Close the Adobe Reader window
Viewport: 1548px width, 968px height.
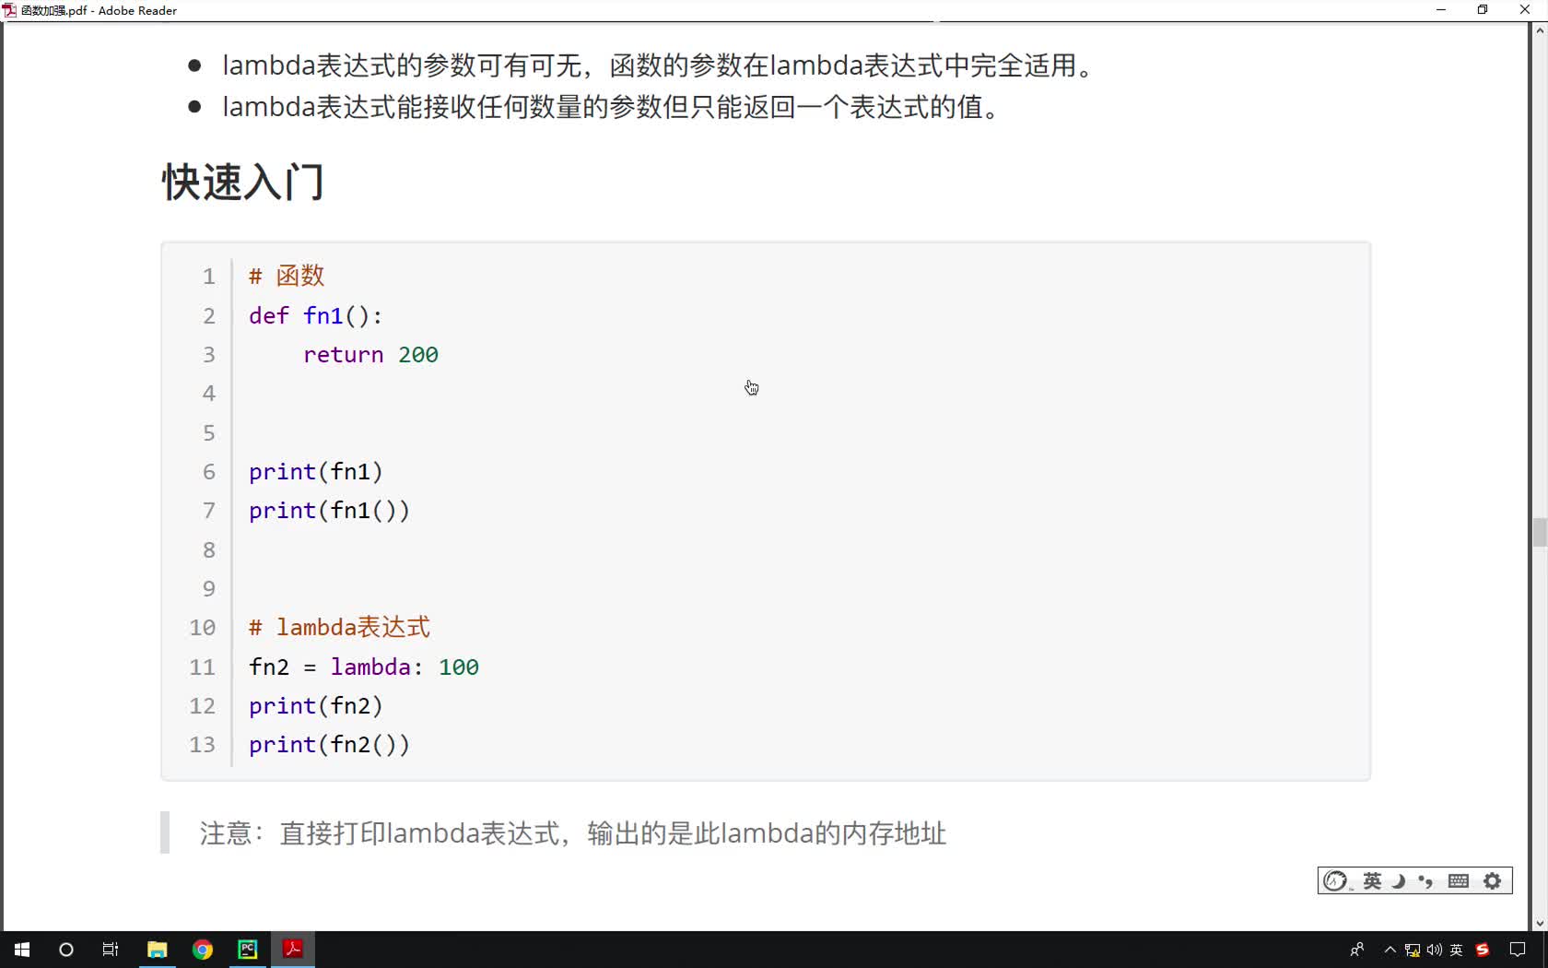click(x=1525, y=10)
